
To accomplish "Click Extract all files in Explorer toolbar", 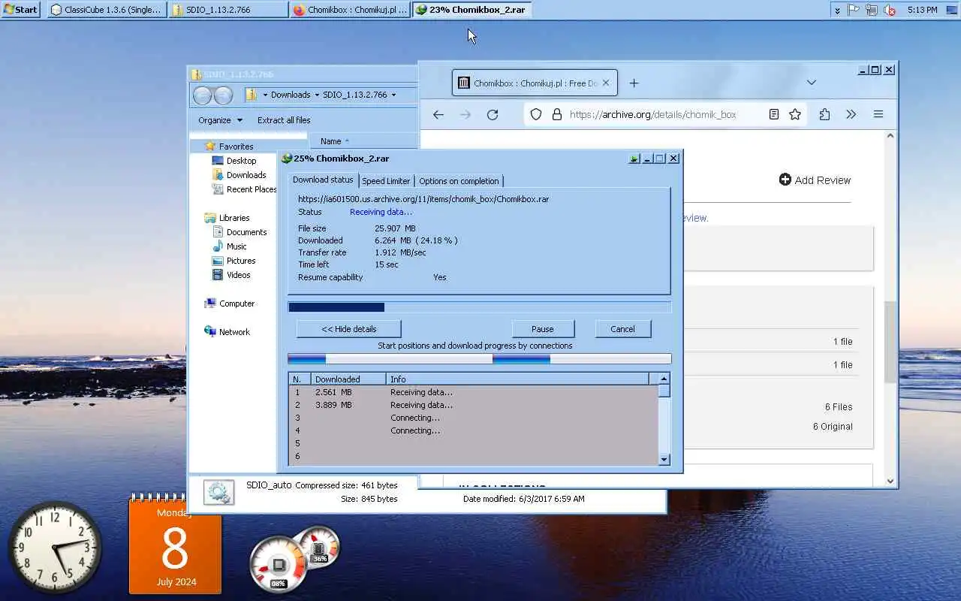I will (x=284, y=120).
